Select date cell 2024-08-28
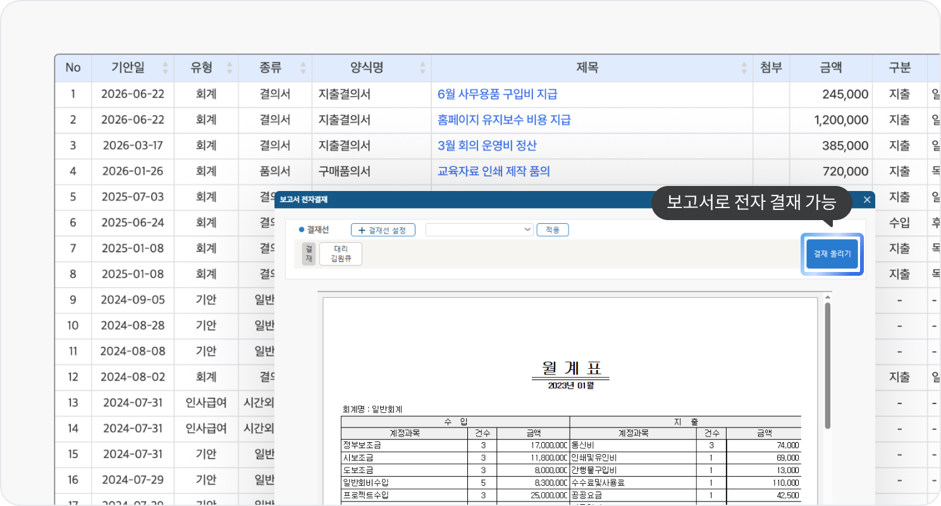Viewport: 941px width, 506px height. click(x=133, y=326)
